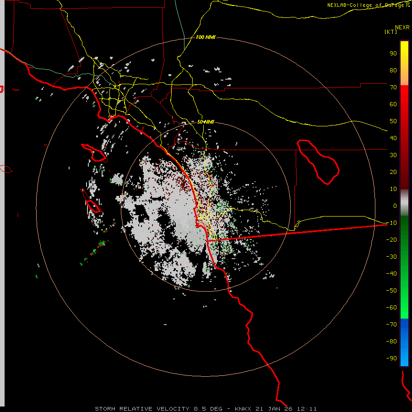Click the Storm Relative Velocity caption at the bottom
This screenshot has height=412, width=412.
pyautogui.click(x=206, y=409)
